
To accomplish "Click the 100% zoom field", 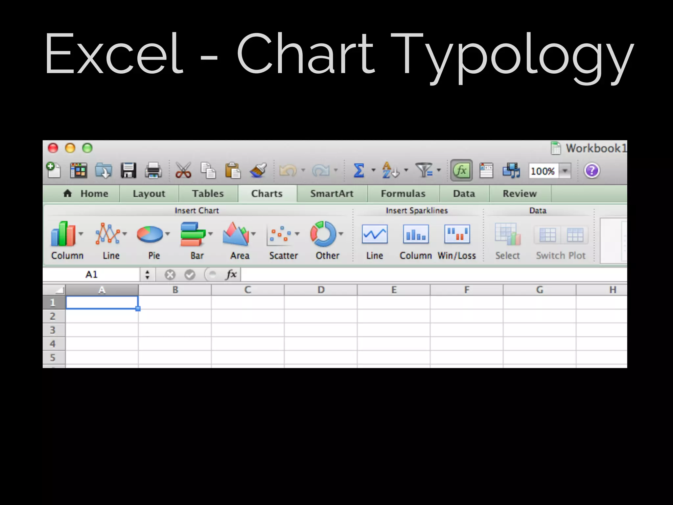I will point(543,171).
